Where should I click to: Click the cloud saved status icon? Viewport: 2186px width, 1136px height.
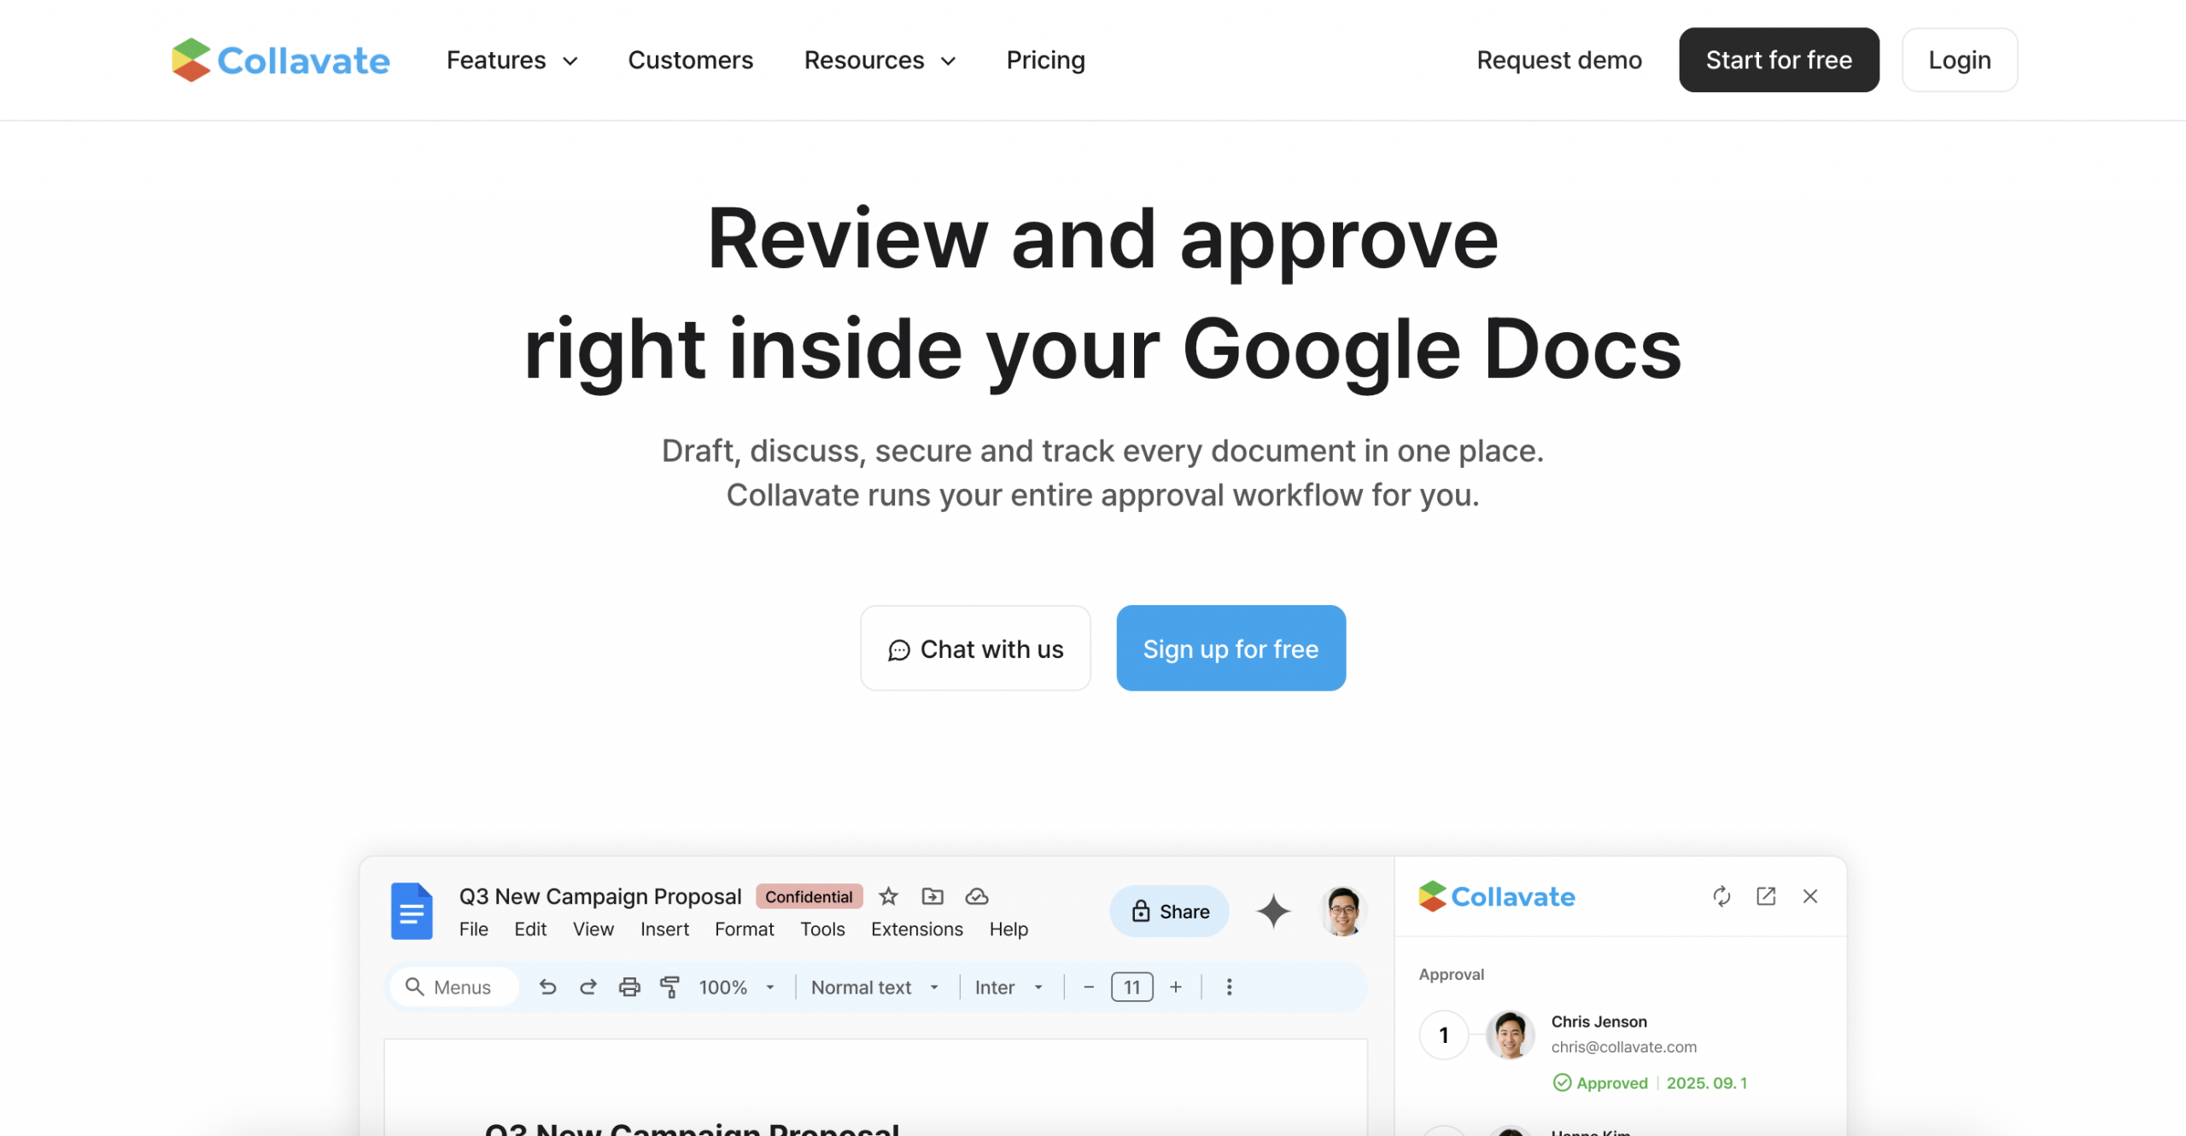click(977, 896)
